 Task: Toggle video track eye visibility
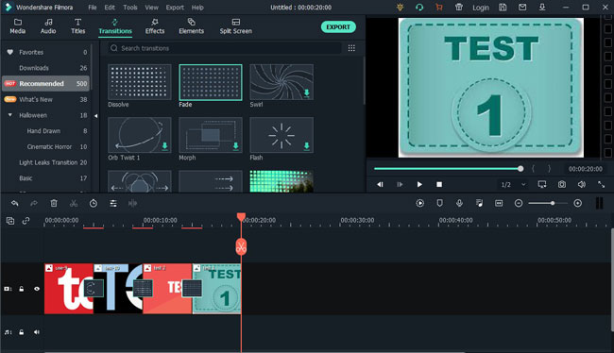(x=37, y=289)
